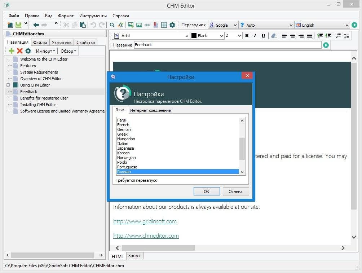Open the Файл menu

point(14,16)
